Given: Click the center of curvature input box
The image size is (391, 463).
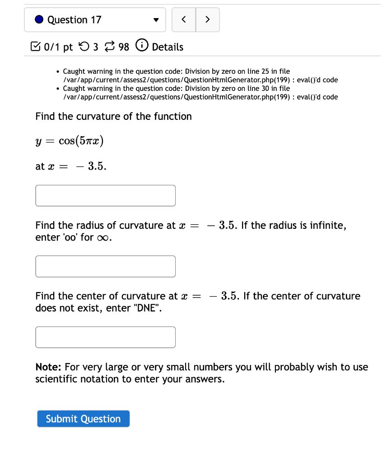Looking at the screenshot, I should point(105,337).
